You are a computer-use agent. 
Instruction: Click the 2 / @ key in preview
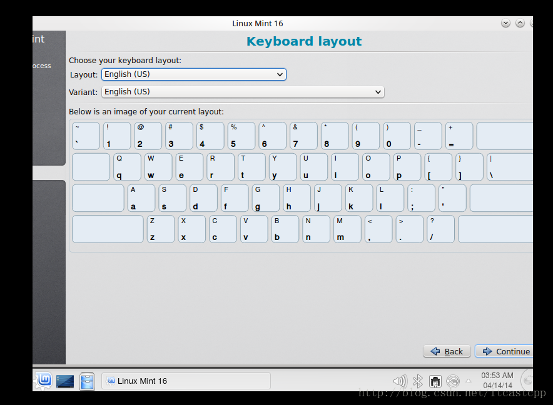pyautogui.click(x=148, y=136)
